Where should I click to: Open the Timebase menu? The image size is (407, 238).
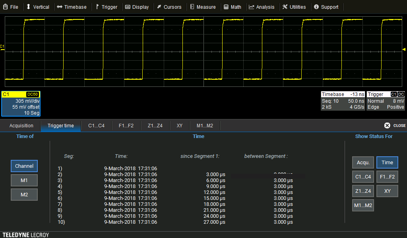tap(72, 7)
